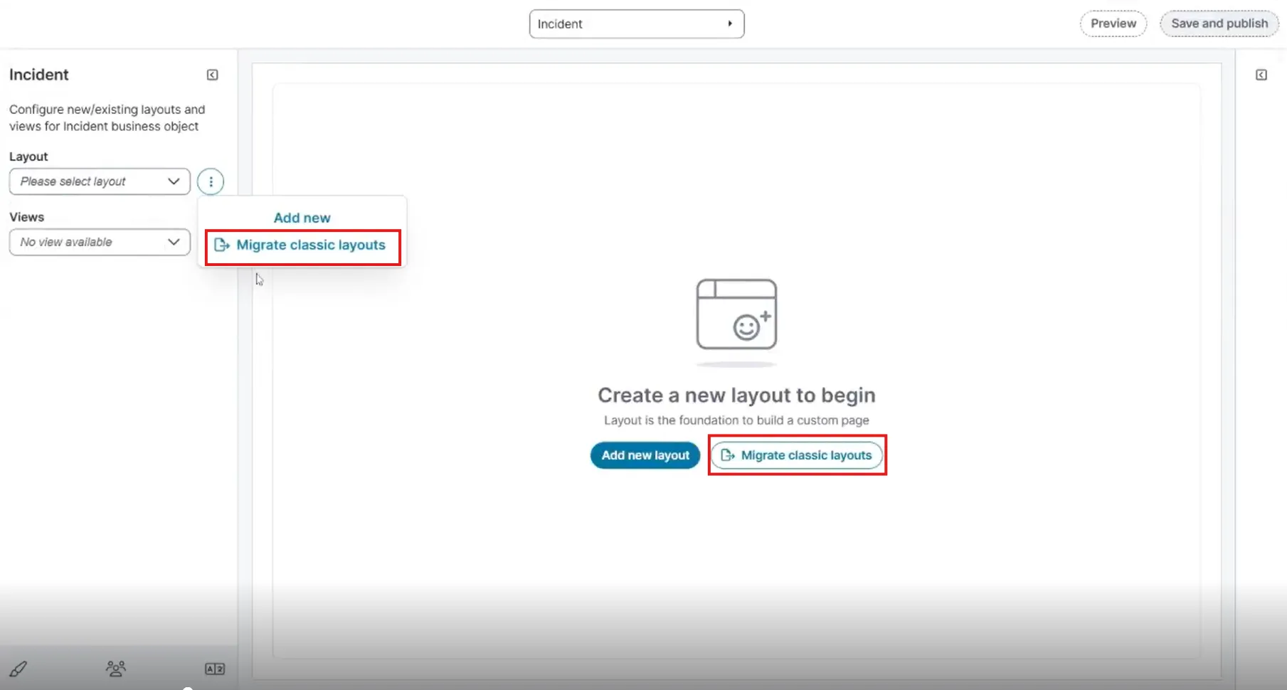This screenshot has height=690, width=1287.
Task: Open the people/roles icon at bottom
Action: [116, 669]
